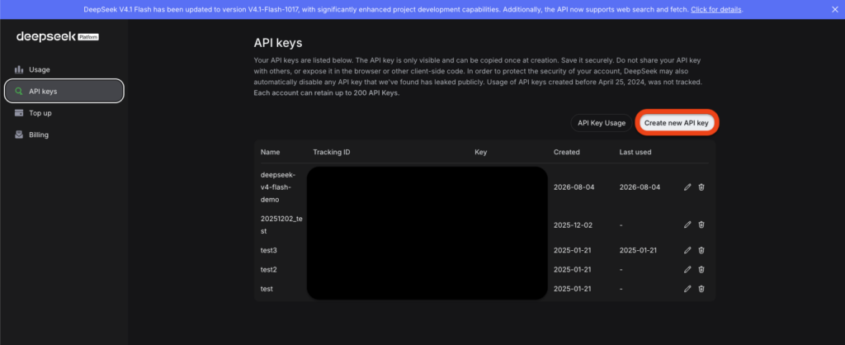The height and width of the screenshot is (345, 845).
Task: Click Create new API key
Action: (x=676, y=123)
